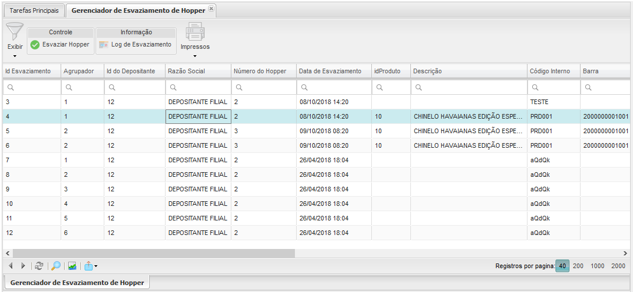633x292 pixels.
Task: Click the Agrupador filter field
Action: coord(82,87)
